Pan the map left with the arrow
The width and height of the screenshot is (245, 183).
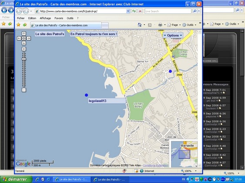19,38
